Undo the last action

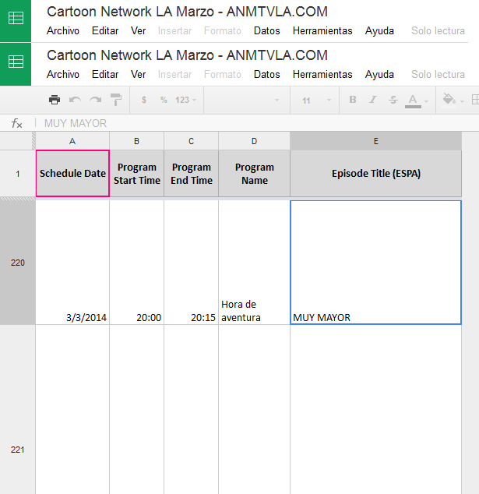point(75,100)
